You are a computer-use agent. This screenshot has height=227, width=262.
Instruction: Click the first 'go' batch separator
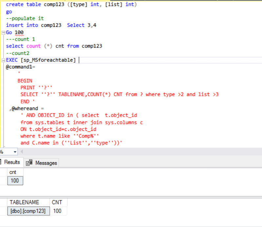tap(9, 12)
